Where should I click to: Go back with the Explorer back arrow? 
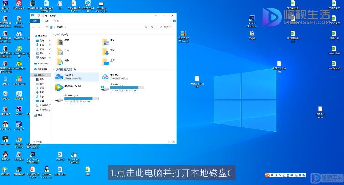(x=33, y=27)
